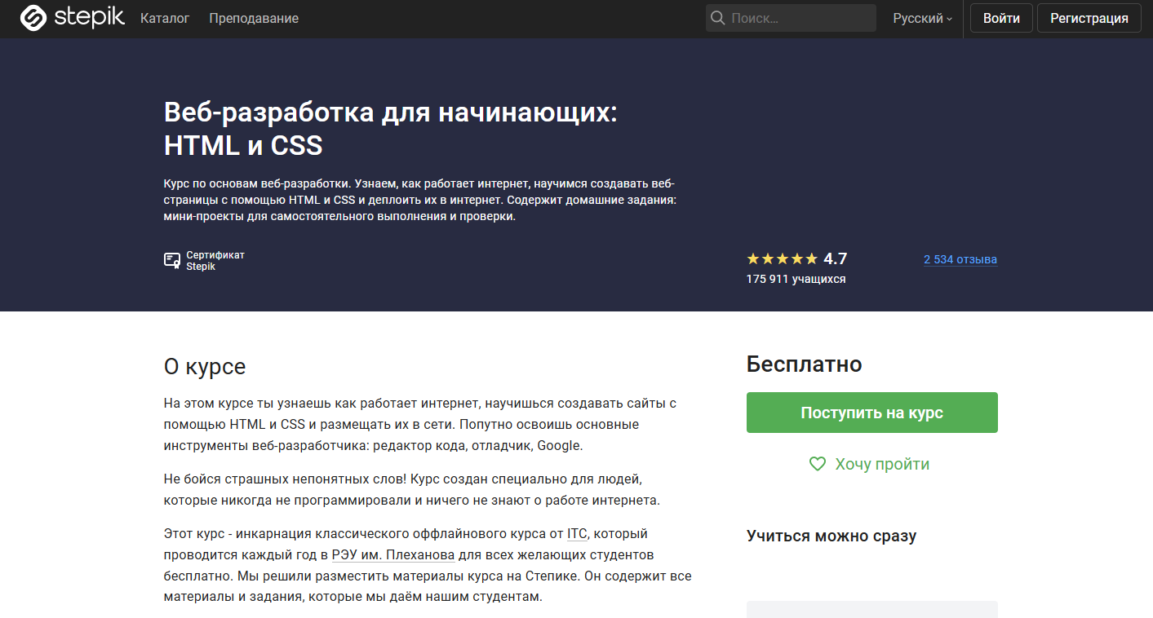Click the language globe chevron area
The width and height of the screenshot is (1153, 618).
pos(949,17)
